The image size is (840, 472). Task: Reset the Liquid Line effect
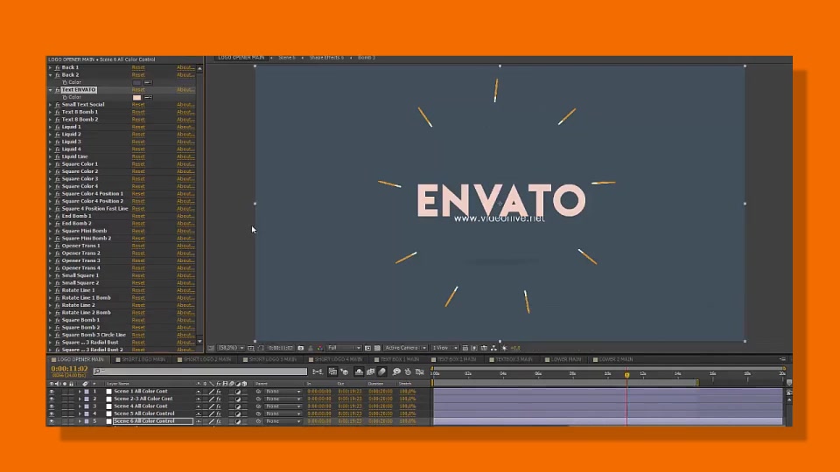(138, 156)
